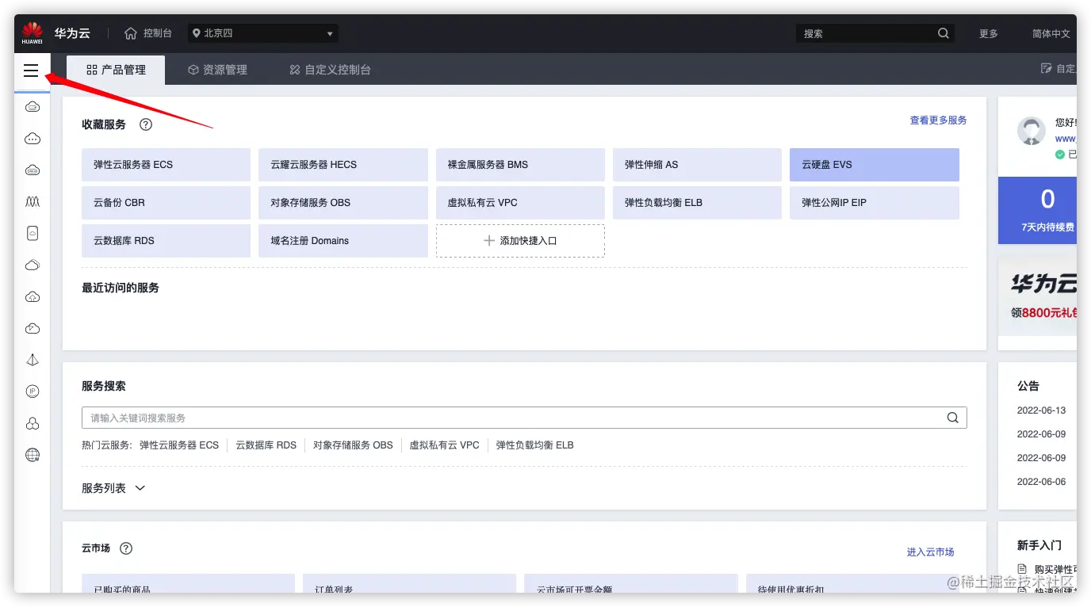
Task: Click the 添加快捷入口 button
Action: tap(520, 241)
